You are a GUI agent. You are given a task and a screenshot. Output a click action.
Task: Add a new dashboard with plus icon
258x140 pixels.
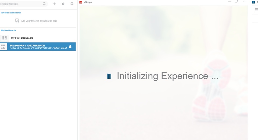[x=54, y=4]
